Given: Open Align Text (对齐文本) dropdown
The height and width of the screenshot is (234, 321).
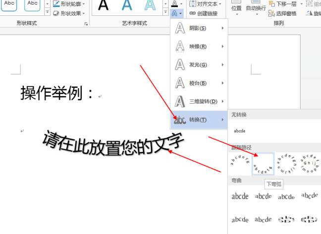Looking at the screenshot, I should click(x=206, y=3).
